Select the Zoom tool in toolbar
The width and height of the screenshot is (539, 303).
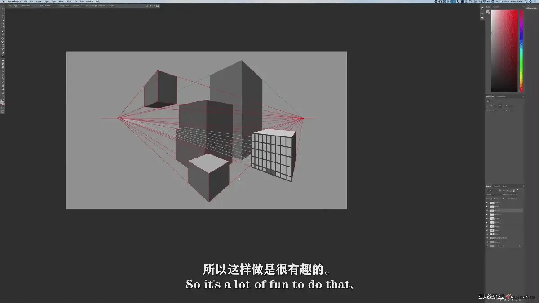[2, 89]
